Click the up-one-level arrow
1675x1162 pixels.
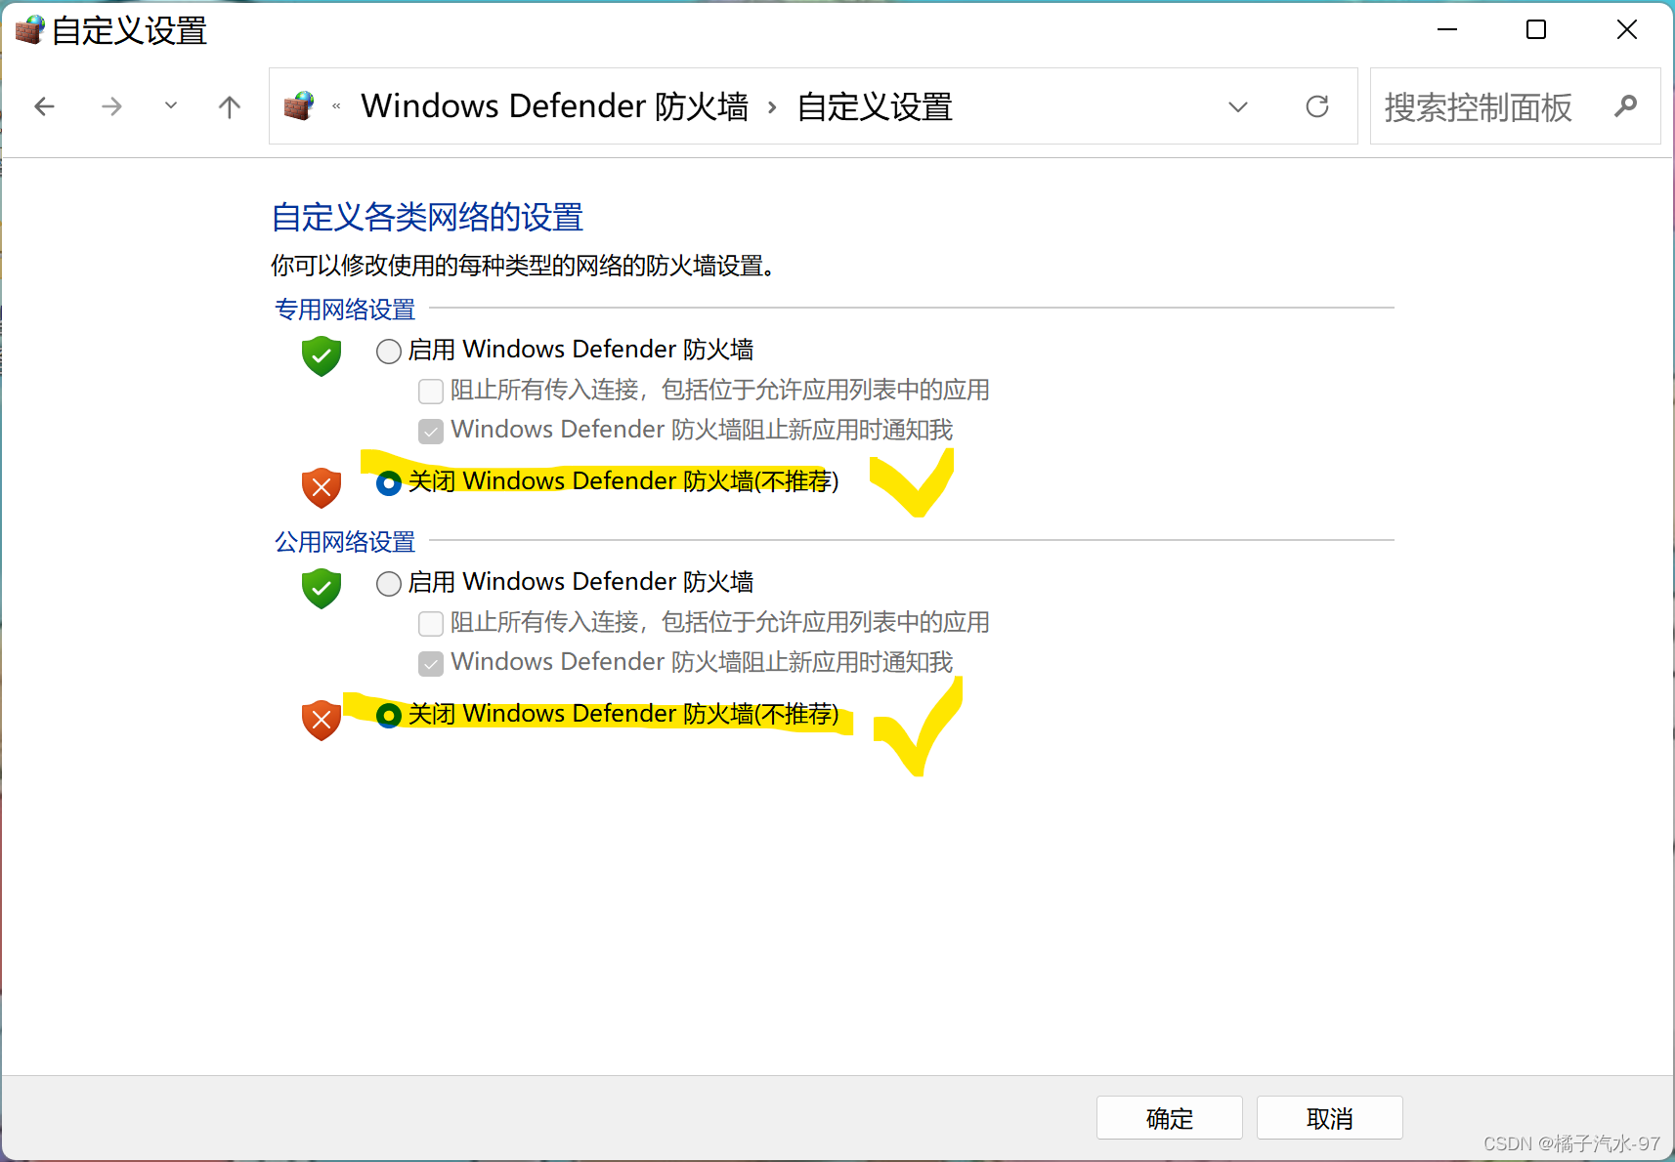[230, 106]
